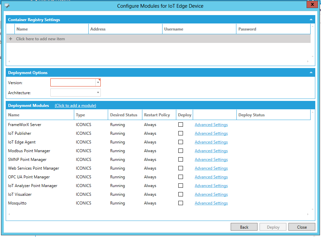The height and width of the screenshot is (237, 321).
Task: Click the 'Click to add a module' link
Action: click(75, 106)
